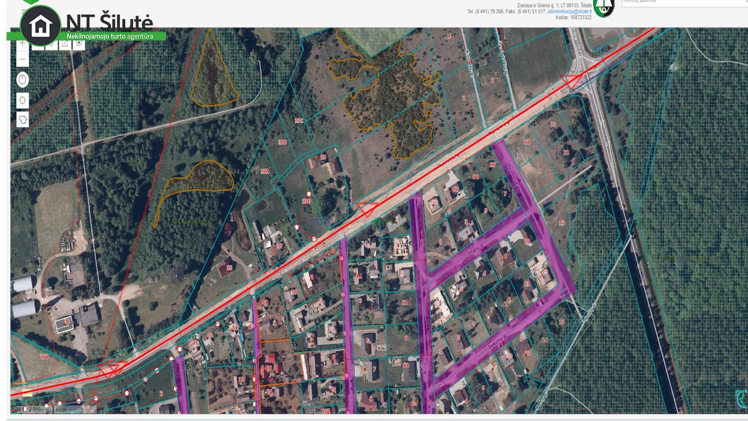Image resolution: width=748 pixels, height=421 pixels.
Task: Reset map rotation with the compass button
Action: (22, 80)
